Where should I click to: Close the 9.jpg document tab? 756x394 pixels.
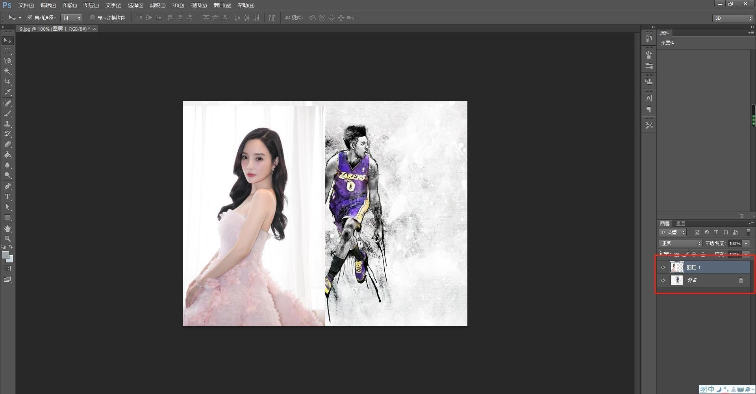tap(94, 29)
